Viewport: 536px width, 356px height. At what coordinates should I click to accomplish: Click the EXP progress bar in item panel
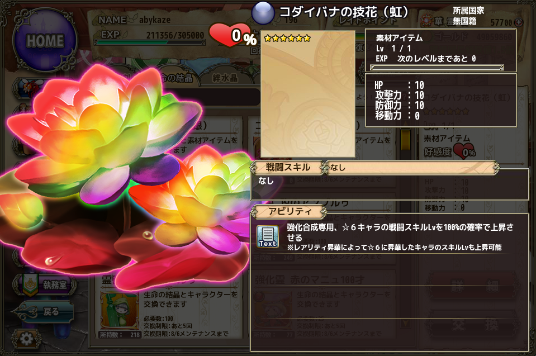437,68
